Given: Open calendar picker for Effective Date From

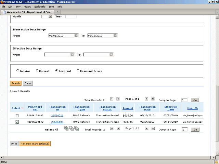Looking at the screenshot, I should (x=72, y=55).
